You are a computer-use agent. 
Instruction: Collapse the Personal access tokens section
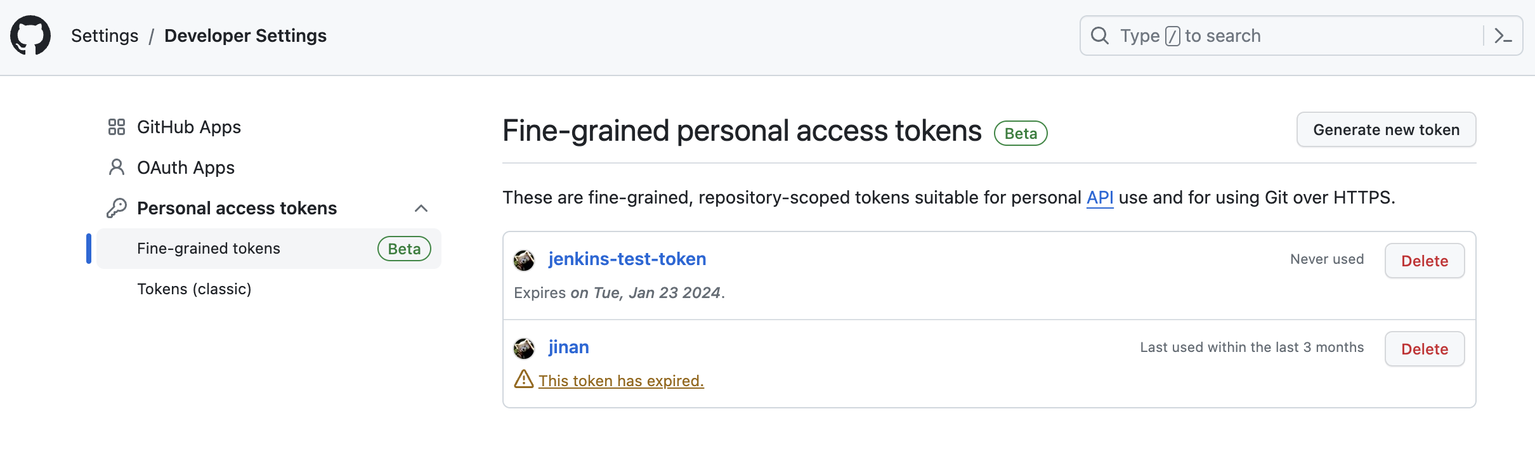pos(421,208)
